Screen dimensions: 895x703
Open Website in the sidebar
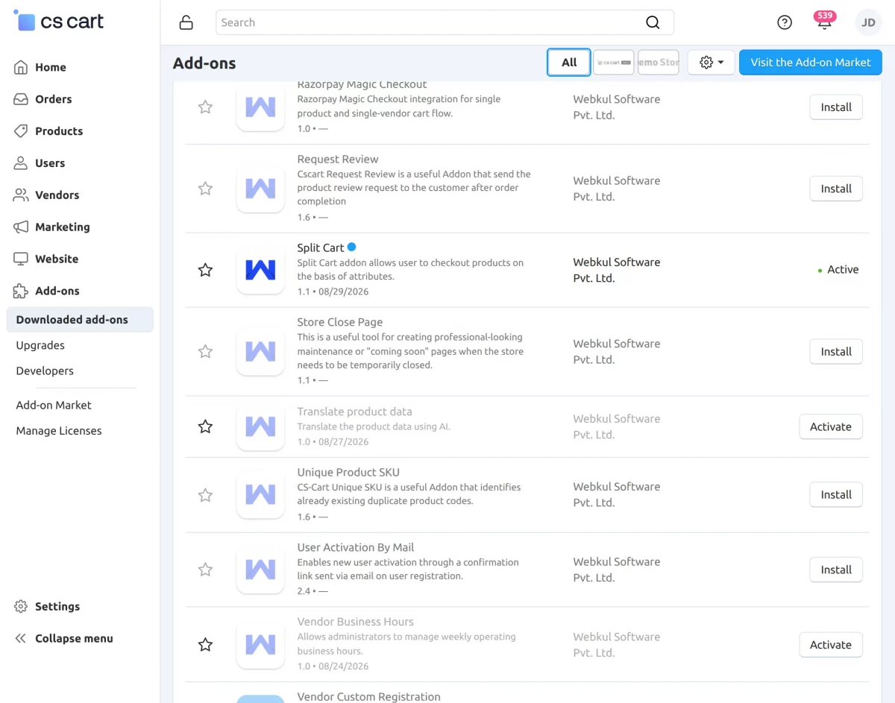point(56,259)
